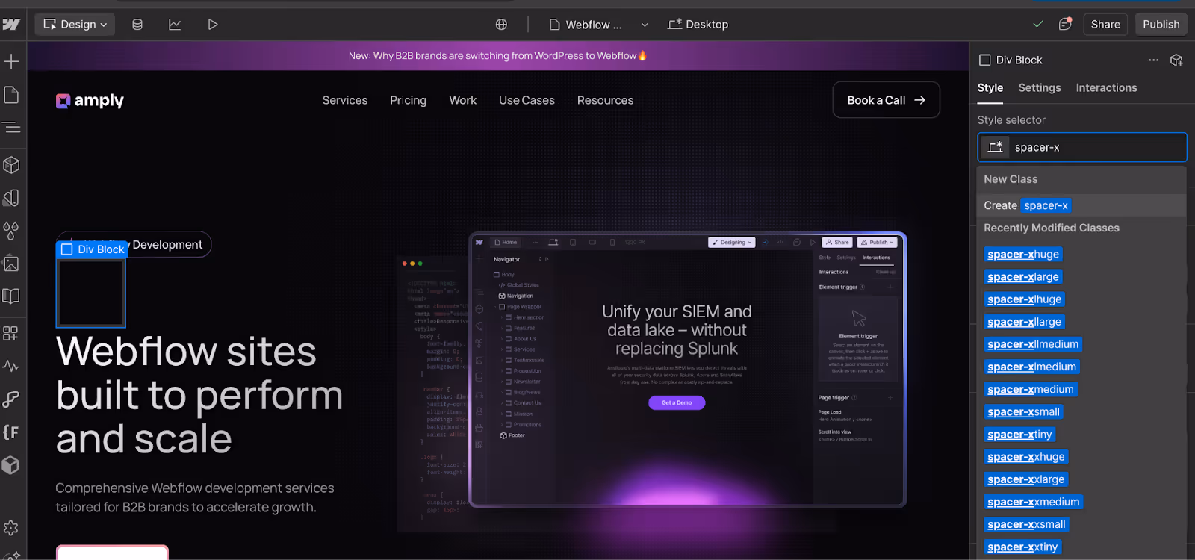Select the spacer-xllmedium class
The width and height of the screenshot is (1195, 560).
click(x=1033, y=344)
